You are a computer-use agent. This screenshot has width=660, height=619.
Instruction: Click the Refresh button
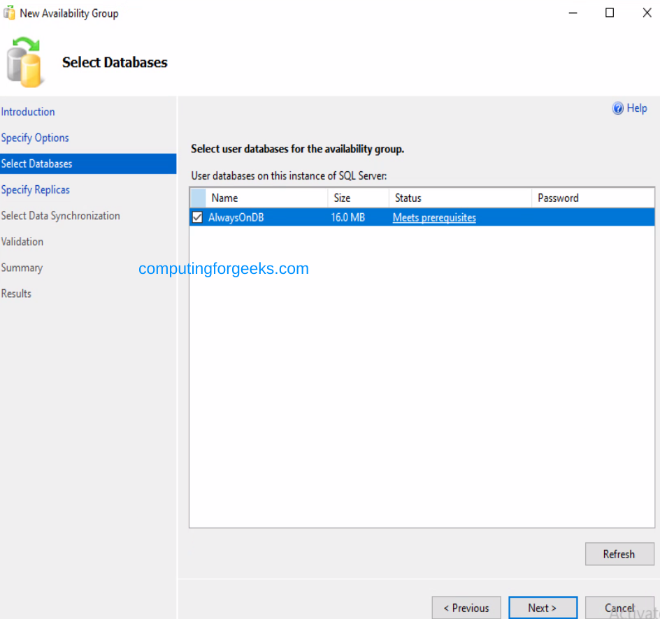click(x=619, y=553)
